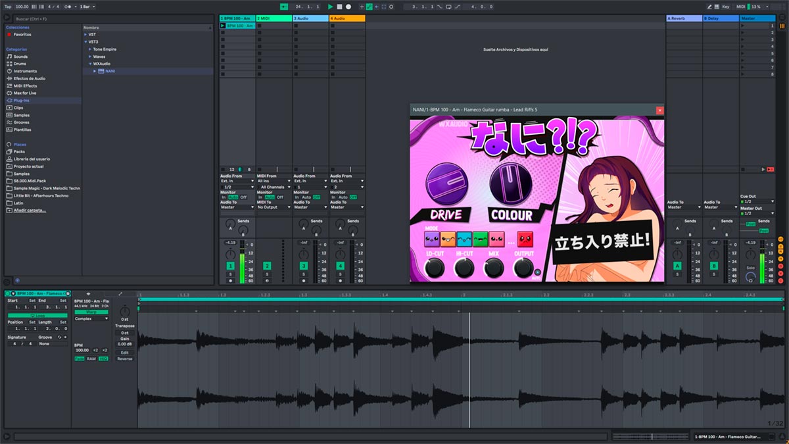Select the 4 Audio track header

[x=347, y=18]
